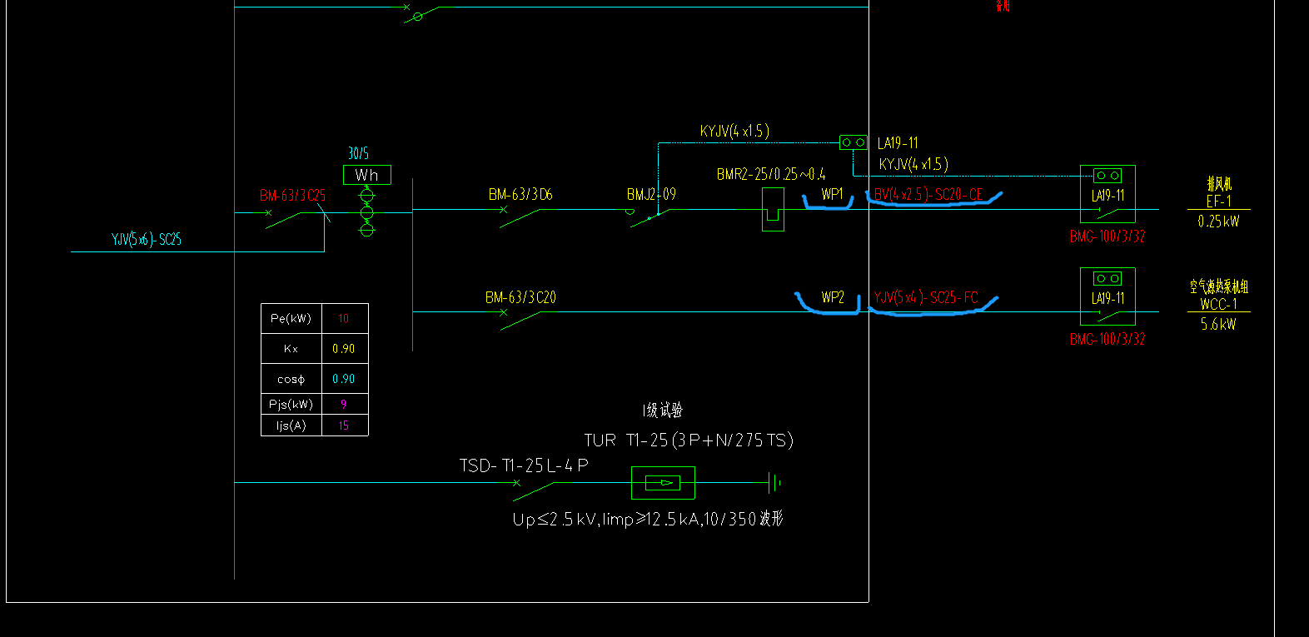Click the WP1 circuit label
Image resolution: width=1309 pixels, height=637 pixels.
[832, 194]
